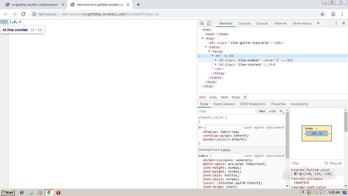Reload the page
Viewport: 348px width, 196px height.
tap(23, 14)
